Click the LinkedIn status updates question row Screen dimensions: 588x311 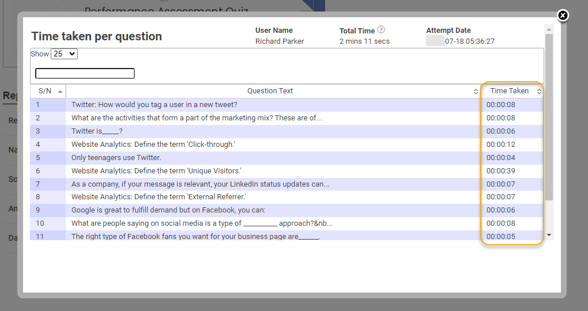click(200, 184)
